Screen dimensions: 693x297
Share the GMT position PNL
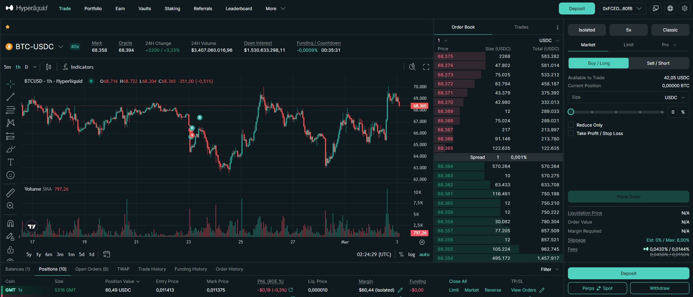(x=291, y=290)
